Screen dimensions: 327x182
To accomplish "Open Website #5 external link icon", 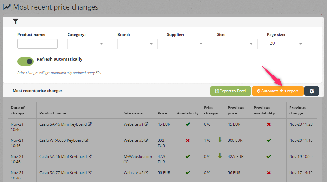I will coord(147,140).
